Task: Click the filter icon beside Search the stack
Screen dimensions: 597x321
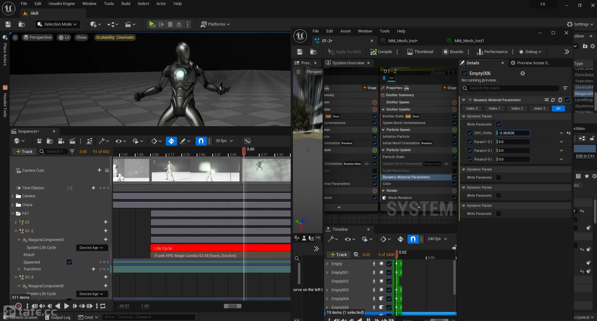Action: coord(565,88)
